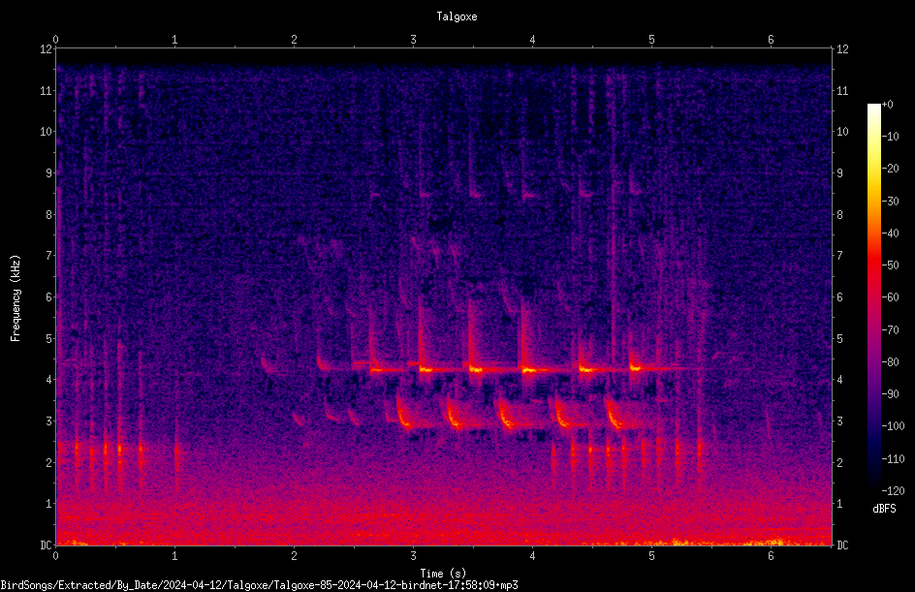
Task: Click the file path text at the bottom
Action: point(259,585)
